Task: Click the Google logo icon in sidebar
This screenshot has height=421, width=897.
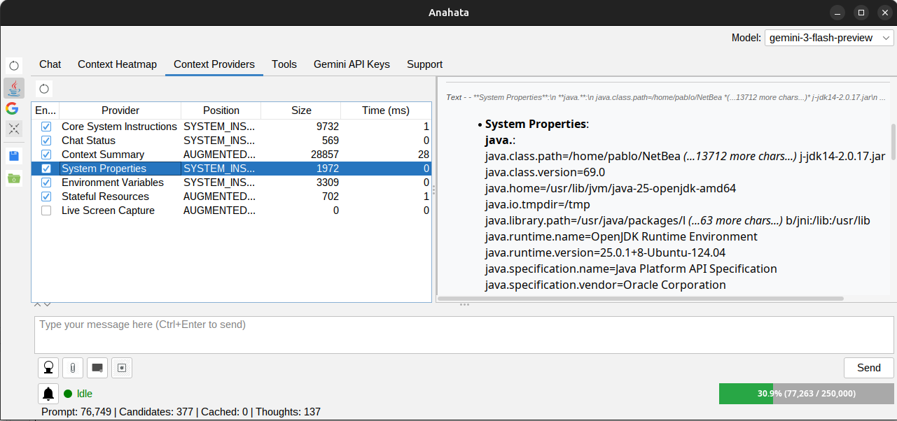Action: point(13,108)
